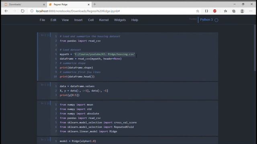Open the Kernel menu

(x=104, y=20)
